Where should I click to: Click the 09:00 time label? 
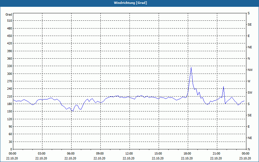pos(101,154)
